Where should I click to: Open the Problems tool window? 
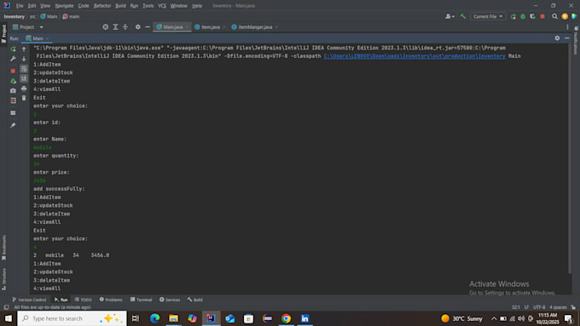(x=111, y=300)
